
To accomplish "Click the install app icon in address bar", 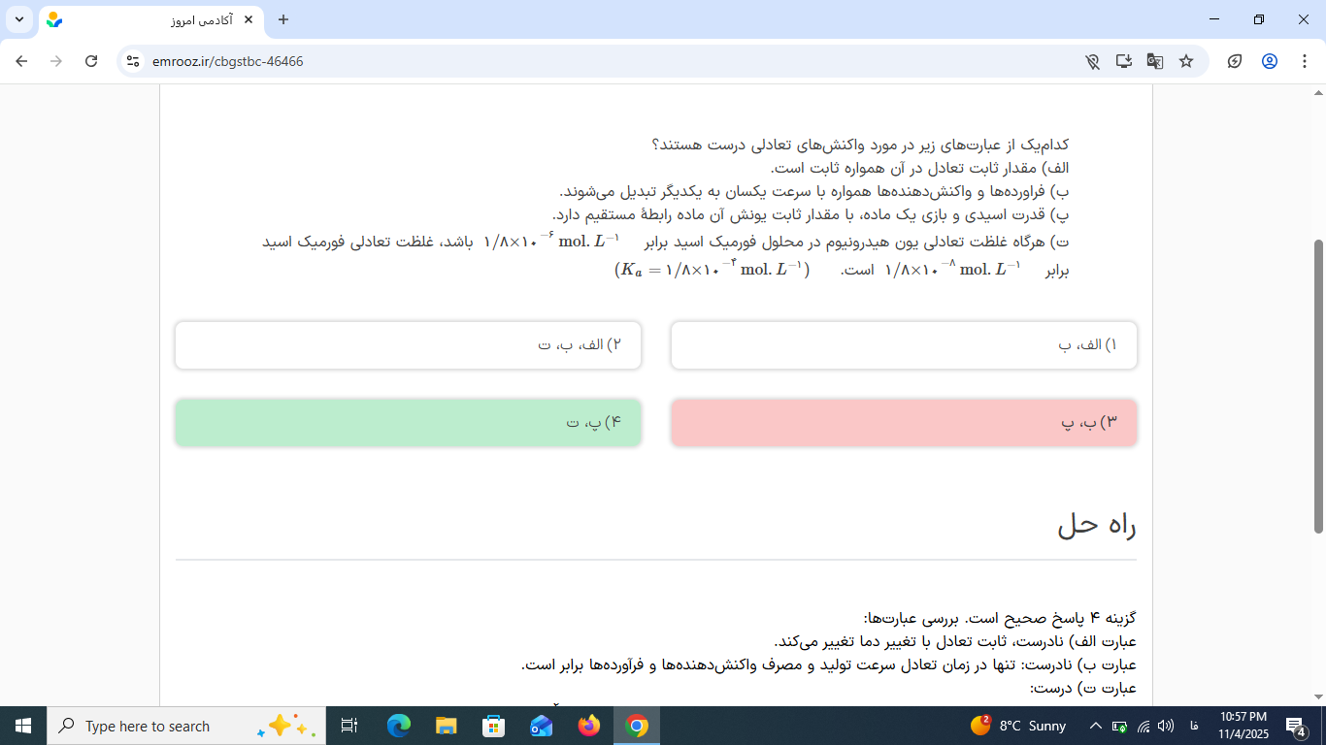I will pyautogui.click(x=1123, y=61).
